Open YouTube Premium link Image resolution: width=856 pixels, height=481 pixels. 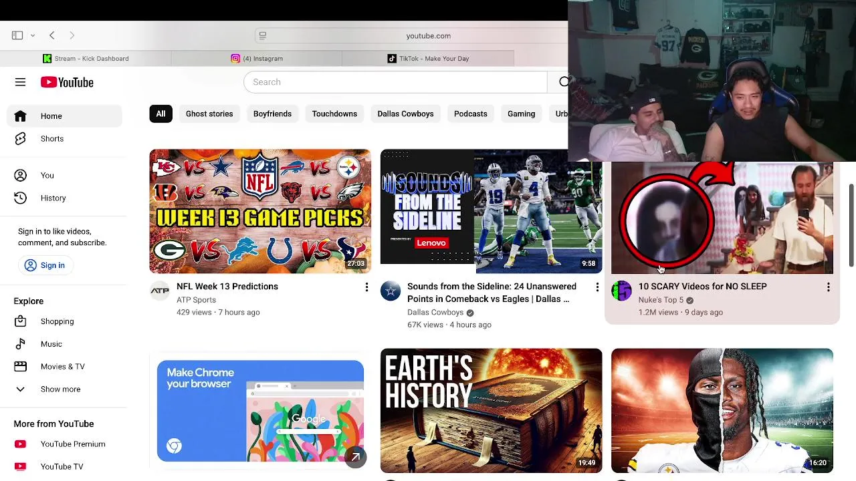click(x=64, y=444)
